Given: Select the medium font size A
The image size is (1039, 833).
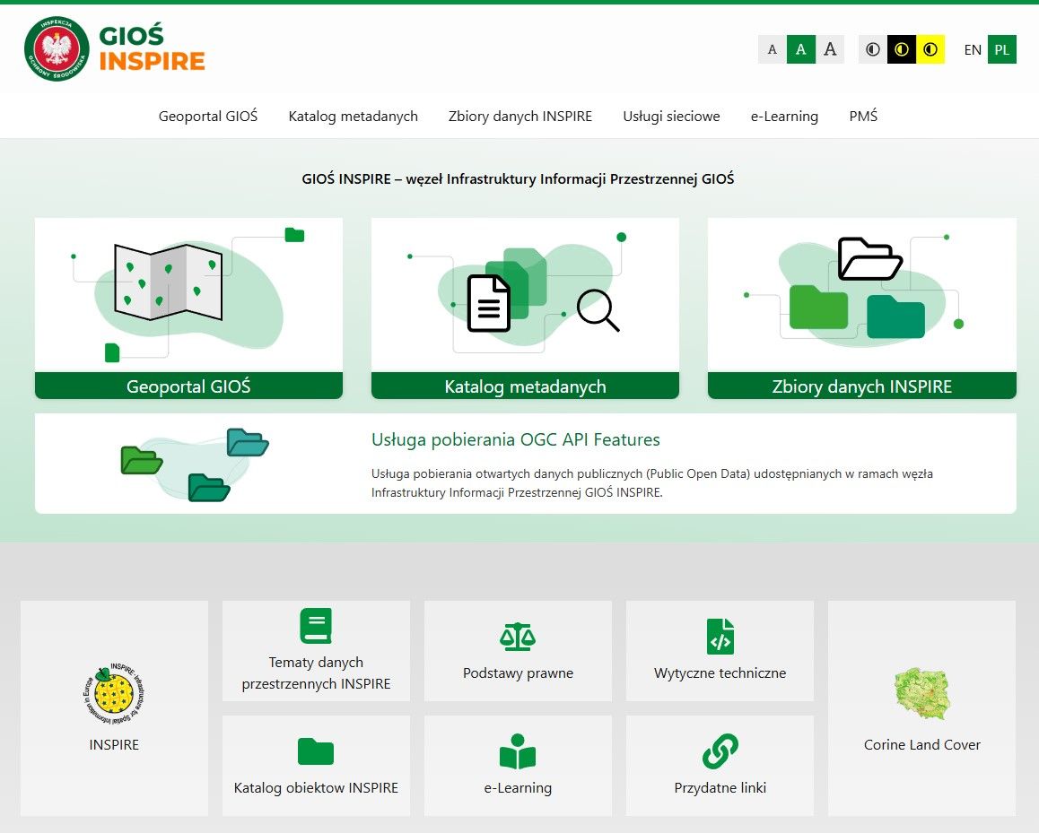Looking at the screenshot, I should tap(801, 49).
